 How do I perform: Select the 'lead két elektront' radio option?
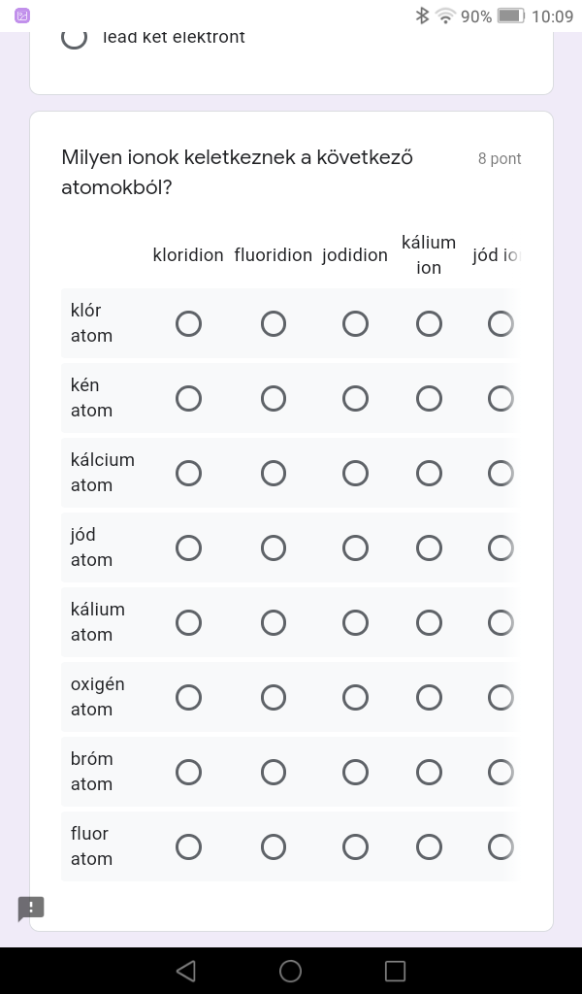click(x=75, y=38)
